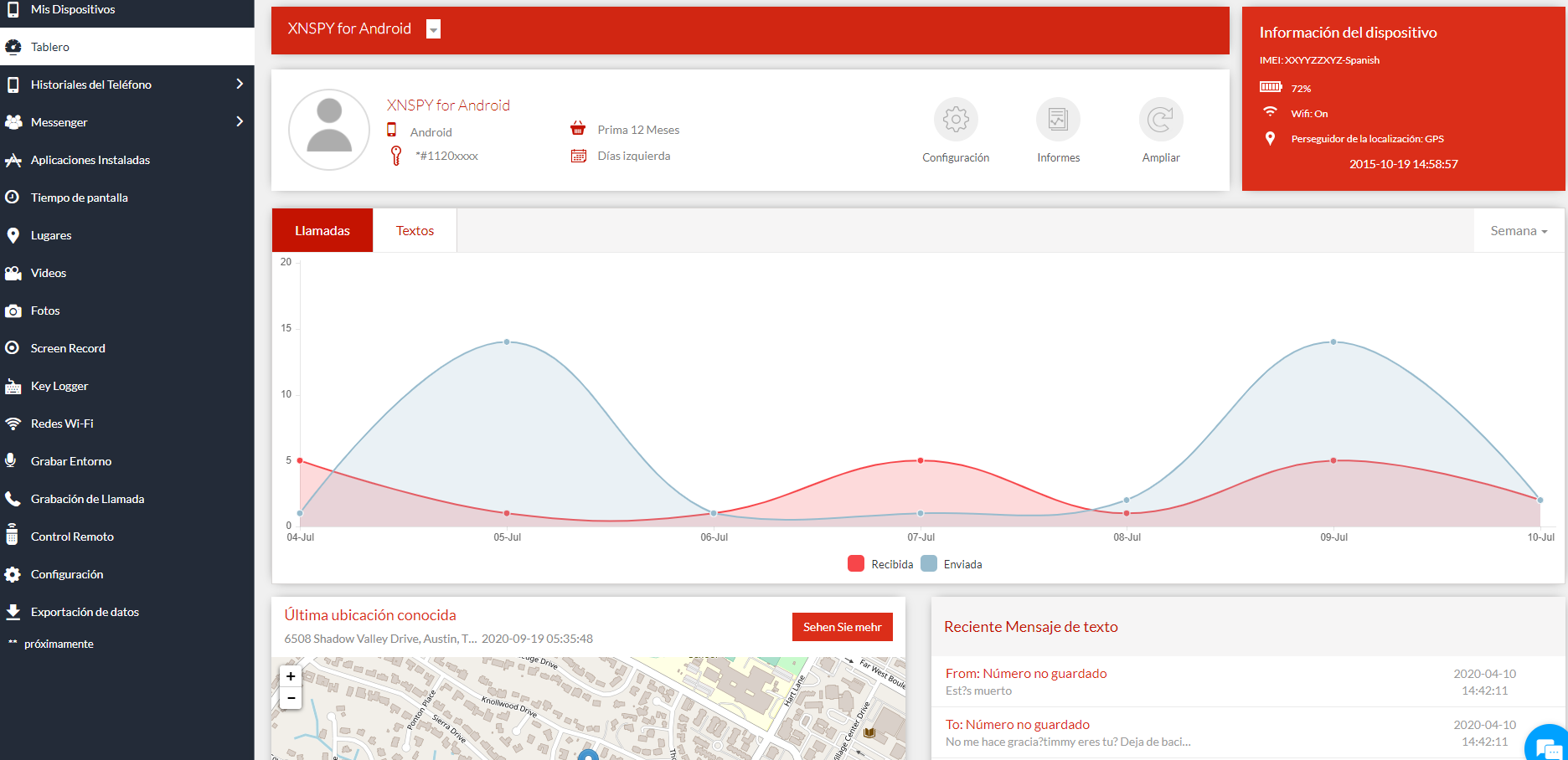
Task: Switch to the Llamadas tab
Action: [322, 230]
